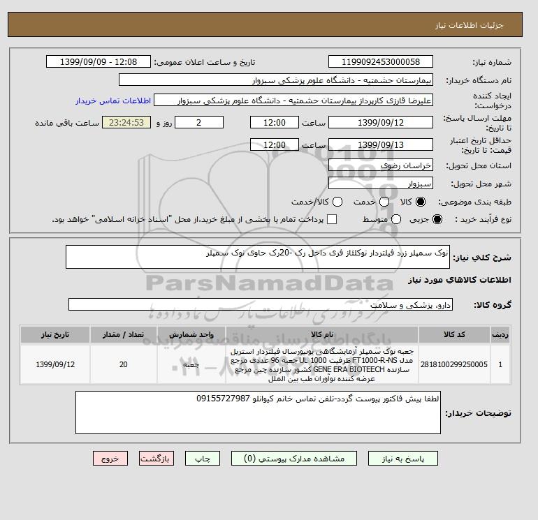Viewport: 538px width, 520px height.
Task: Click the remaining days field showing 2
Action: pyautogui.click(x=199, y=122)
